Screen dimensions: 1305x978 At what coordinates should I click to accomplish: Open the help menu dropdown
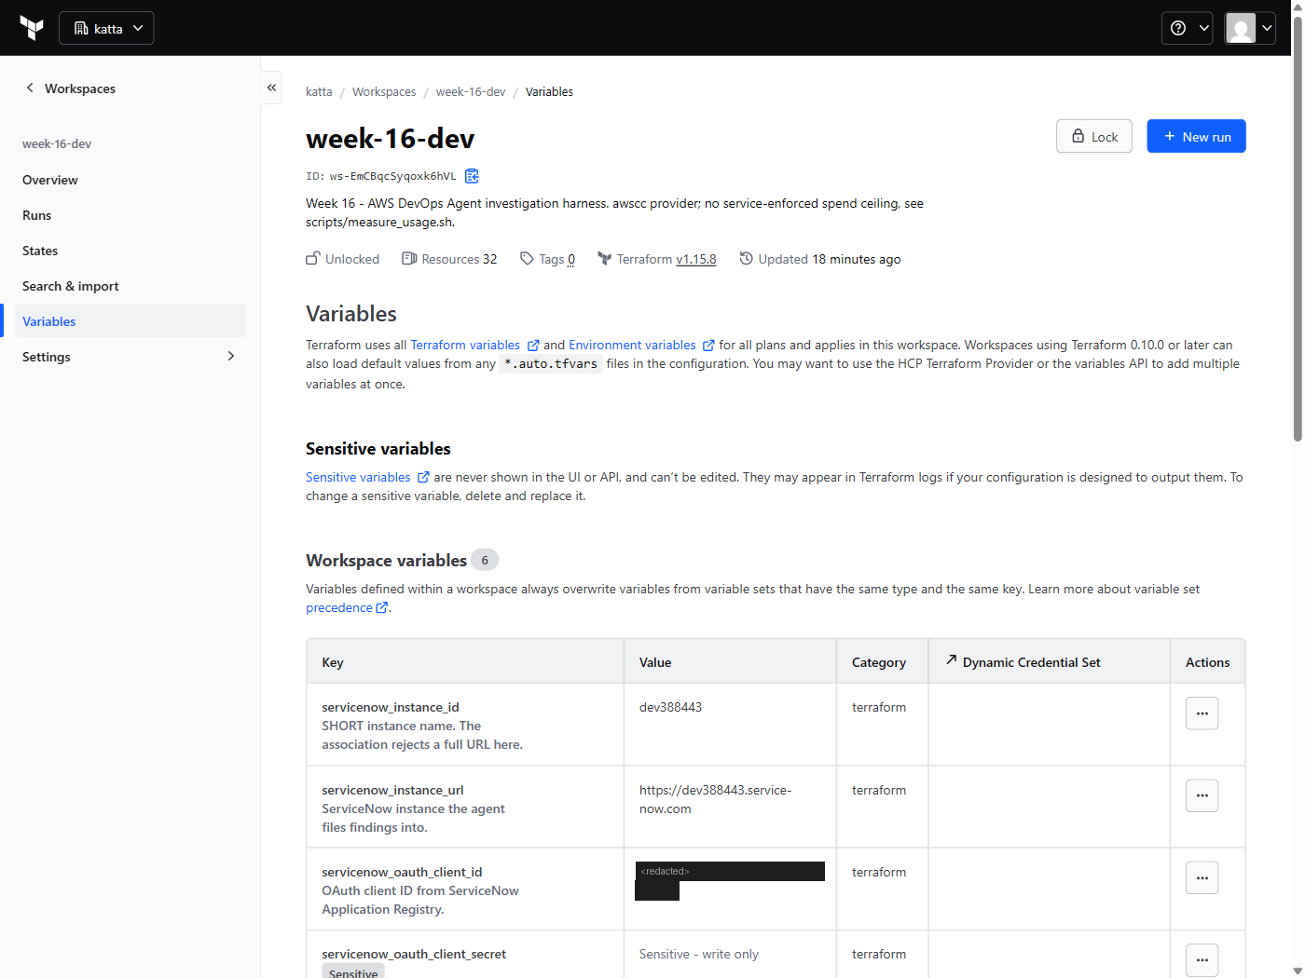tap(1187, 28)
